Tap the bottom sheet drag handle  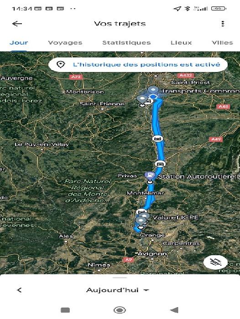[120, 278]
